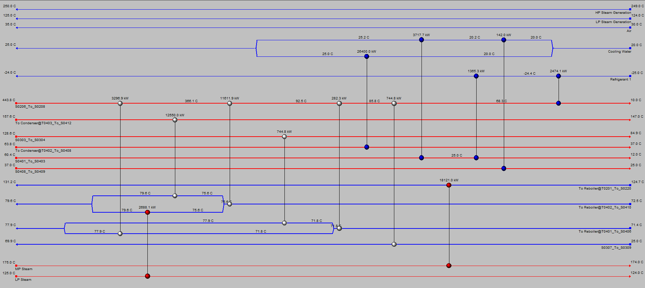Select the 3296.9 kW exchanger node on S0206_To_S0208
Screen dimensions: 645x288
pyautogui.click(x=120, y=103)
